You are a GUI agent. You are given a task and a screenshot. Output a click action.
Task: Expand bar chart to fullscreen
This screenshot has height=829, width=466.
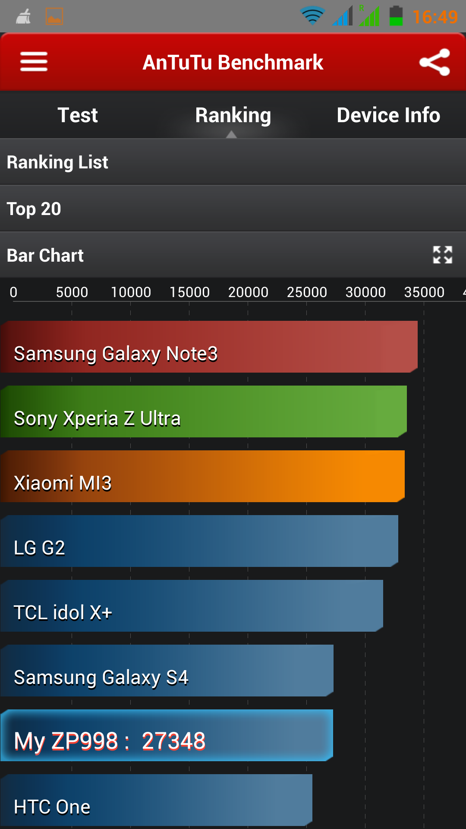tap(443, 255)
